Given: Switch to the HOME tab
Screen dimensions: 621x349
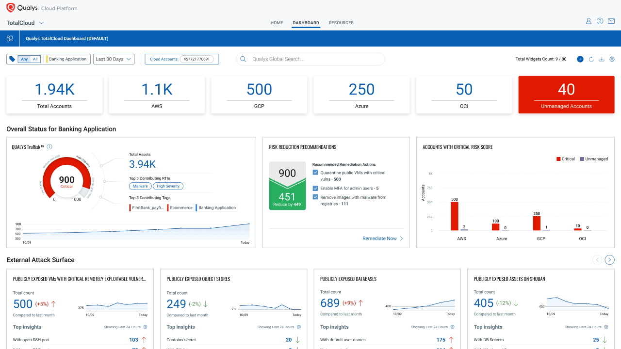Looking at the screenshot, I should [277, 23].
